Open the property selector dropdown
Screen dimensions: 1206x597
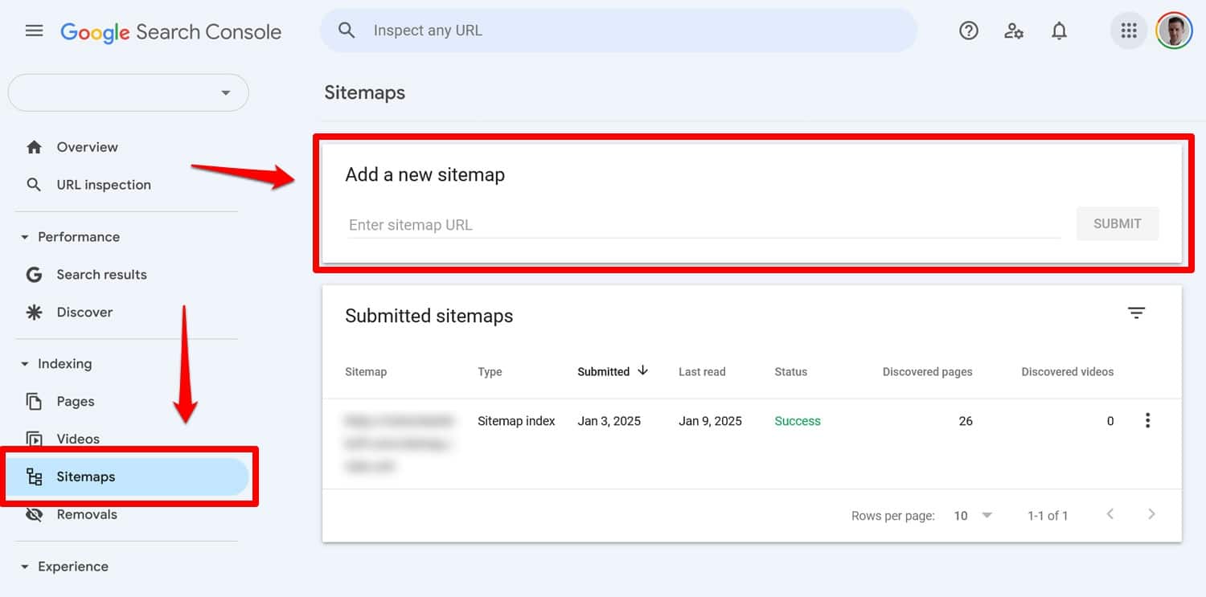coord(128,92)
